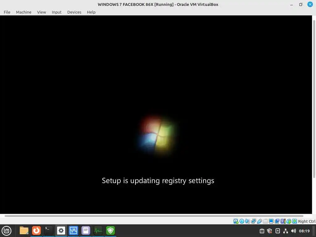The image size is (316, 237).
Task: Open Firefox from the taskbar
Action: (x=36, y=231)
